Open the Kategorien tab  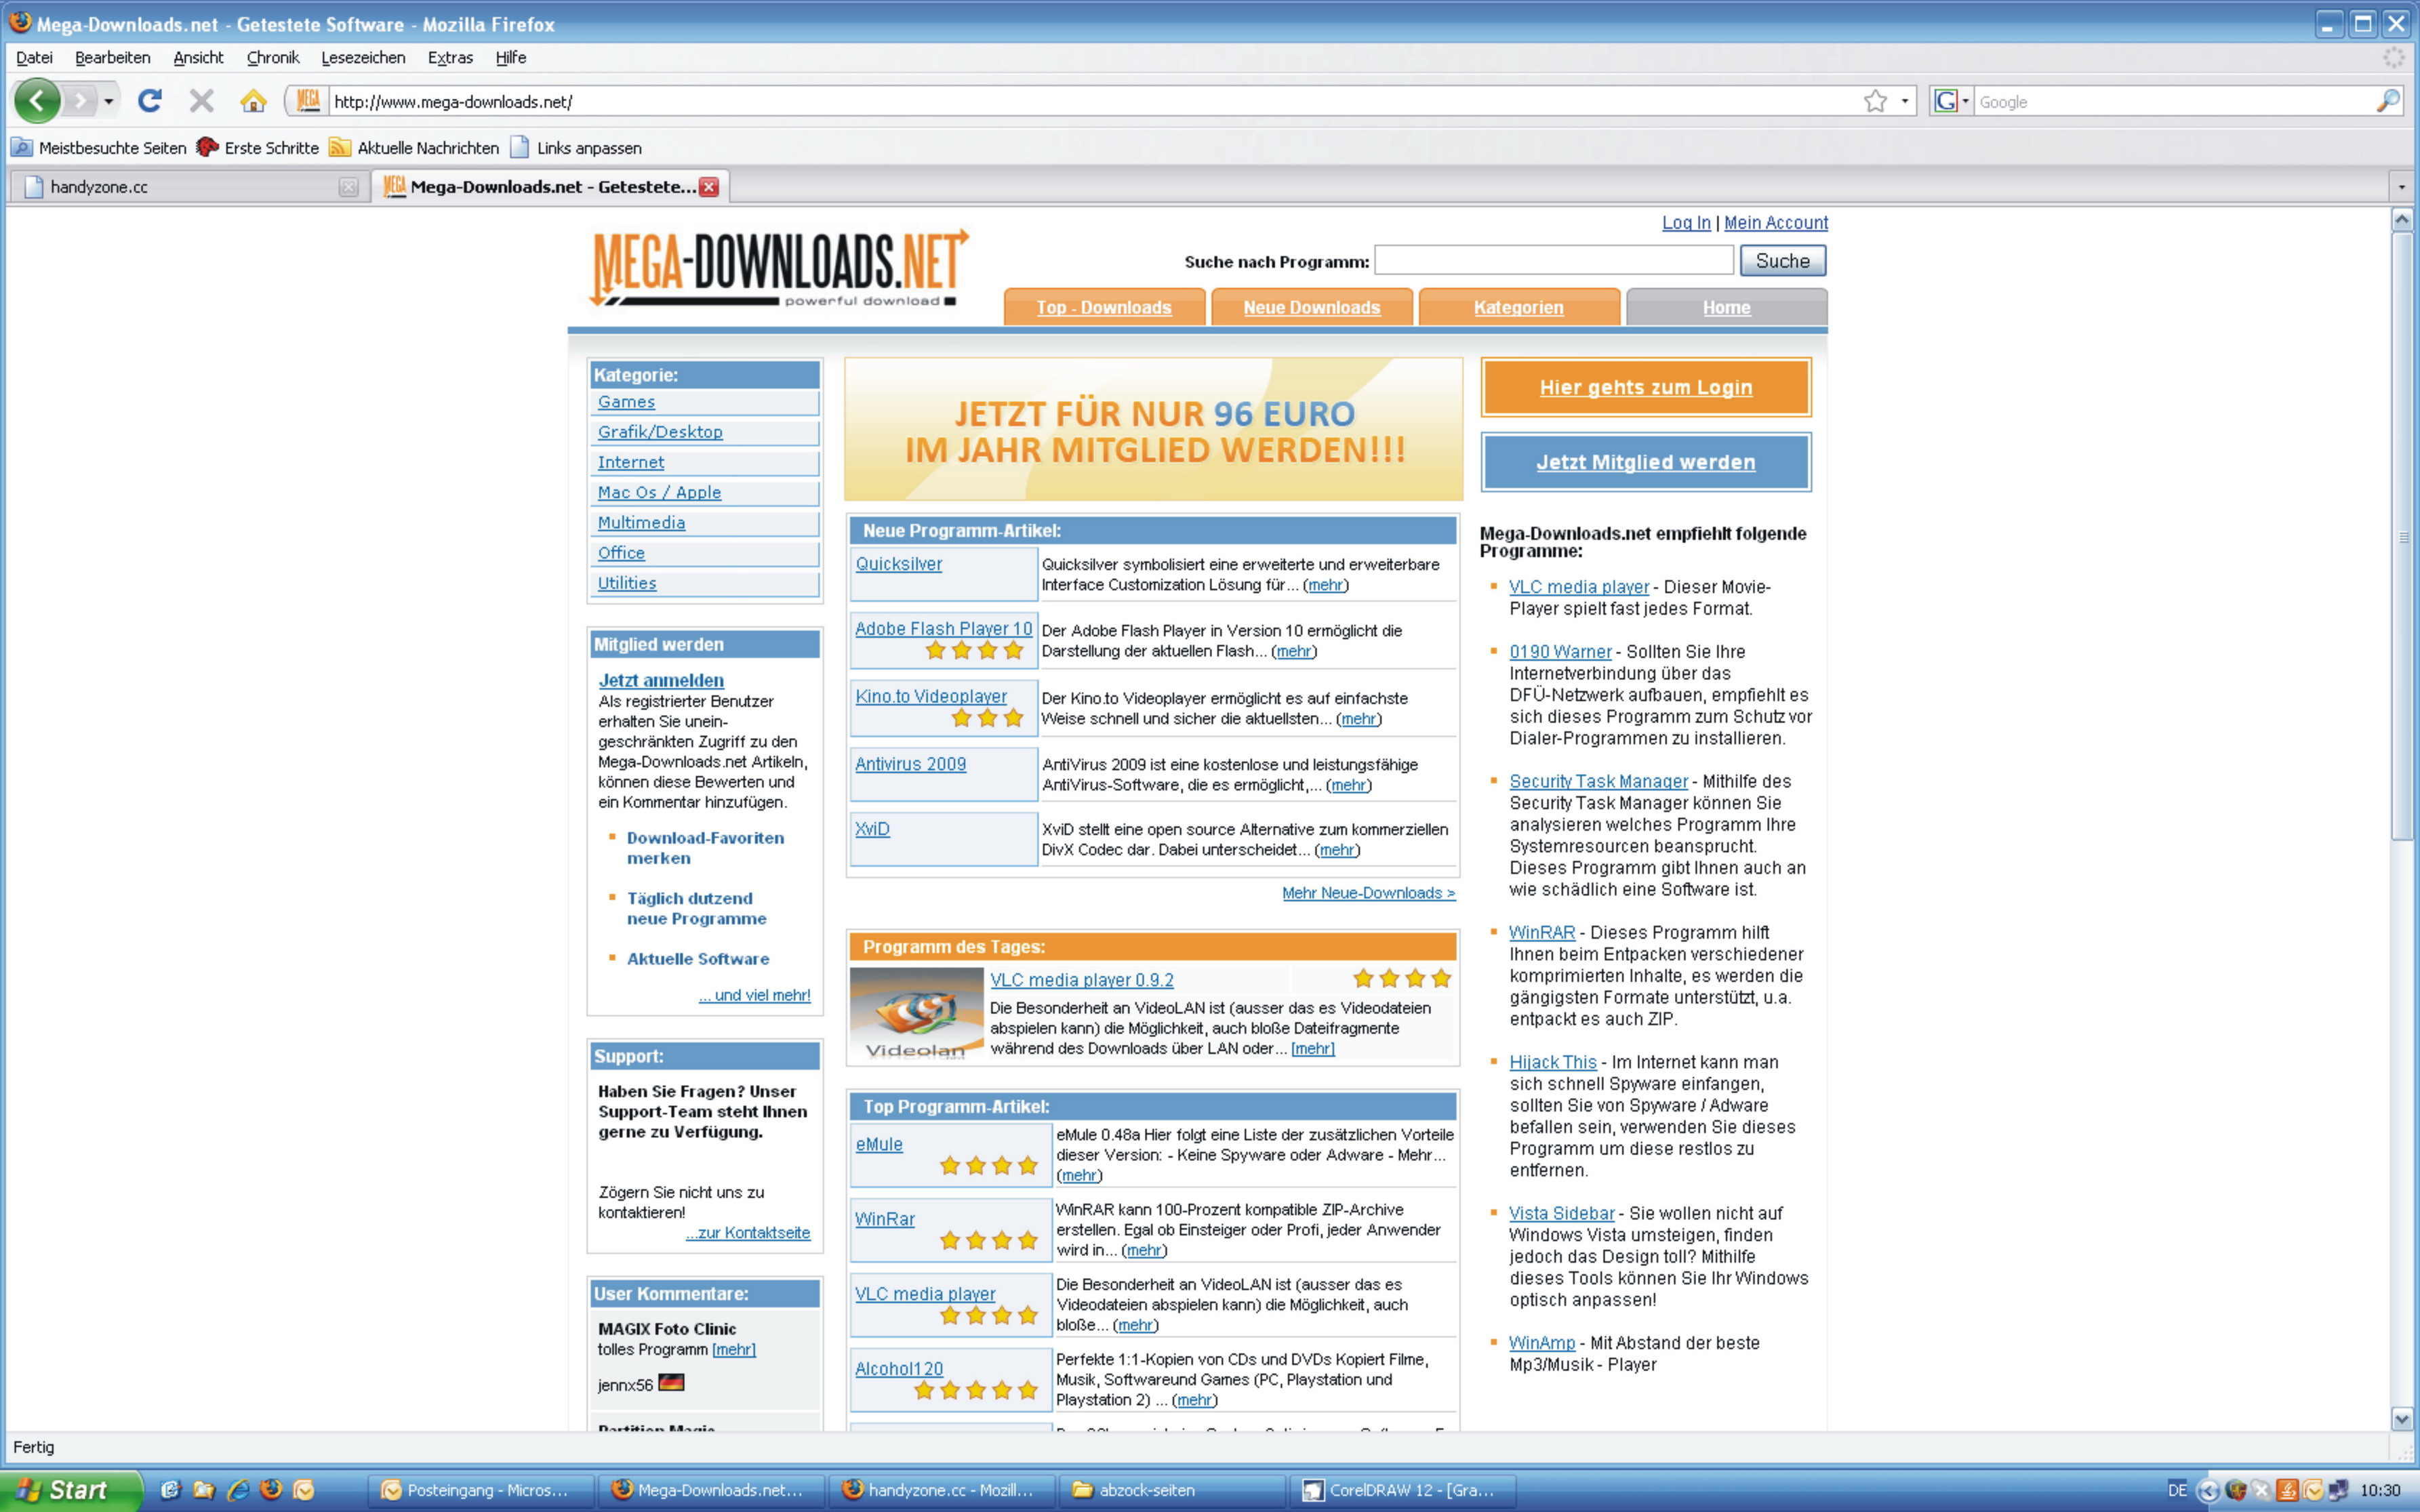[x=1519, y=307]
